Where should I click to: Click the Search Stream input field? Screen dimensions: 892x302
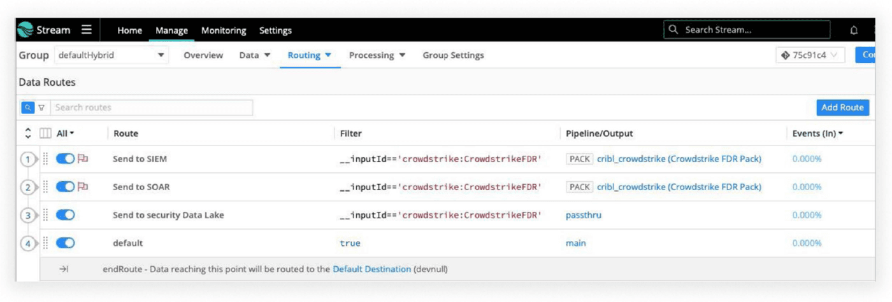747,30
